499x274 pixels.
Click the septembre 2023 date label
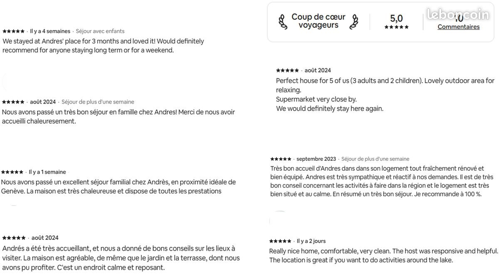pos(316,159)
